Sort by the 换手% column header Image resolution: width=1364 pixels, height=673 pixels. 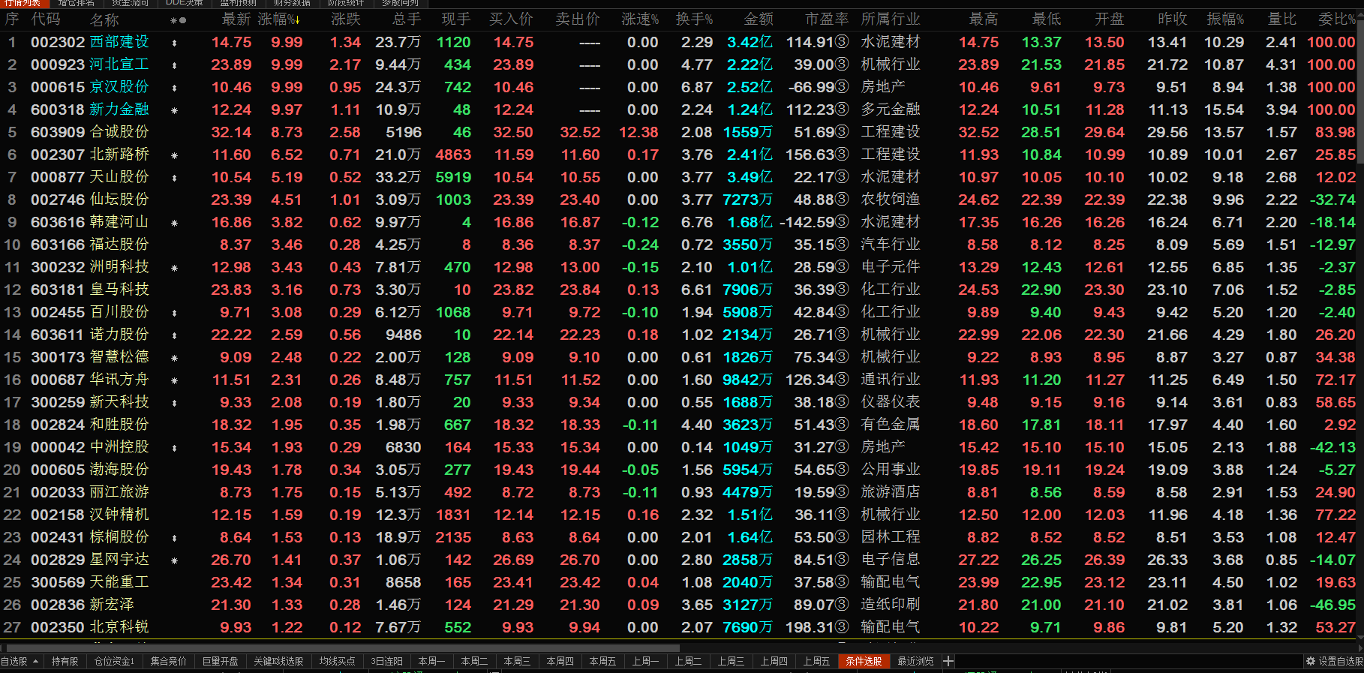694,20
